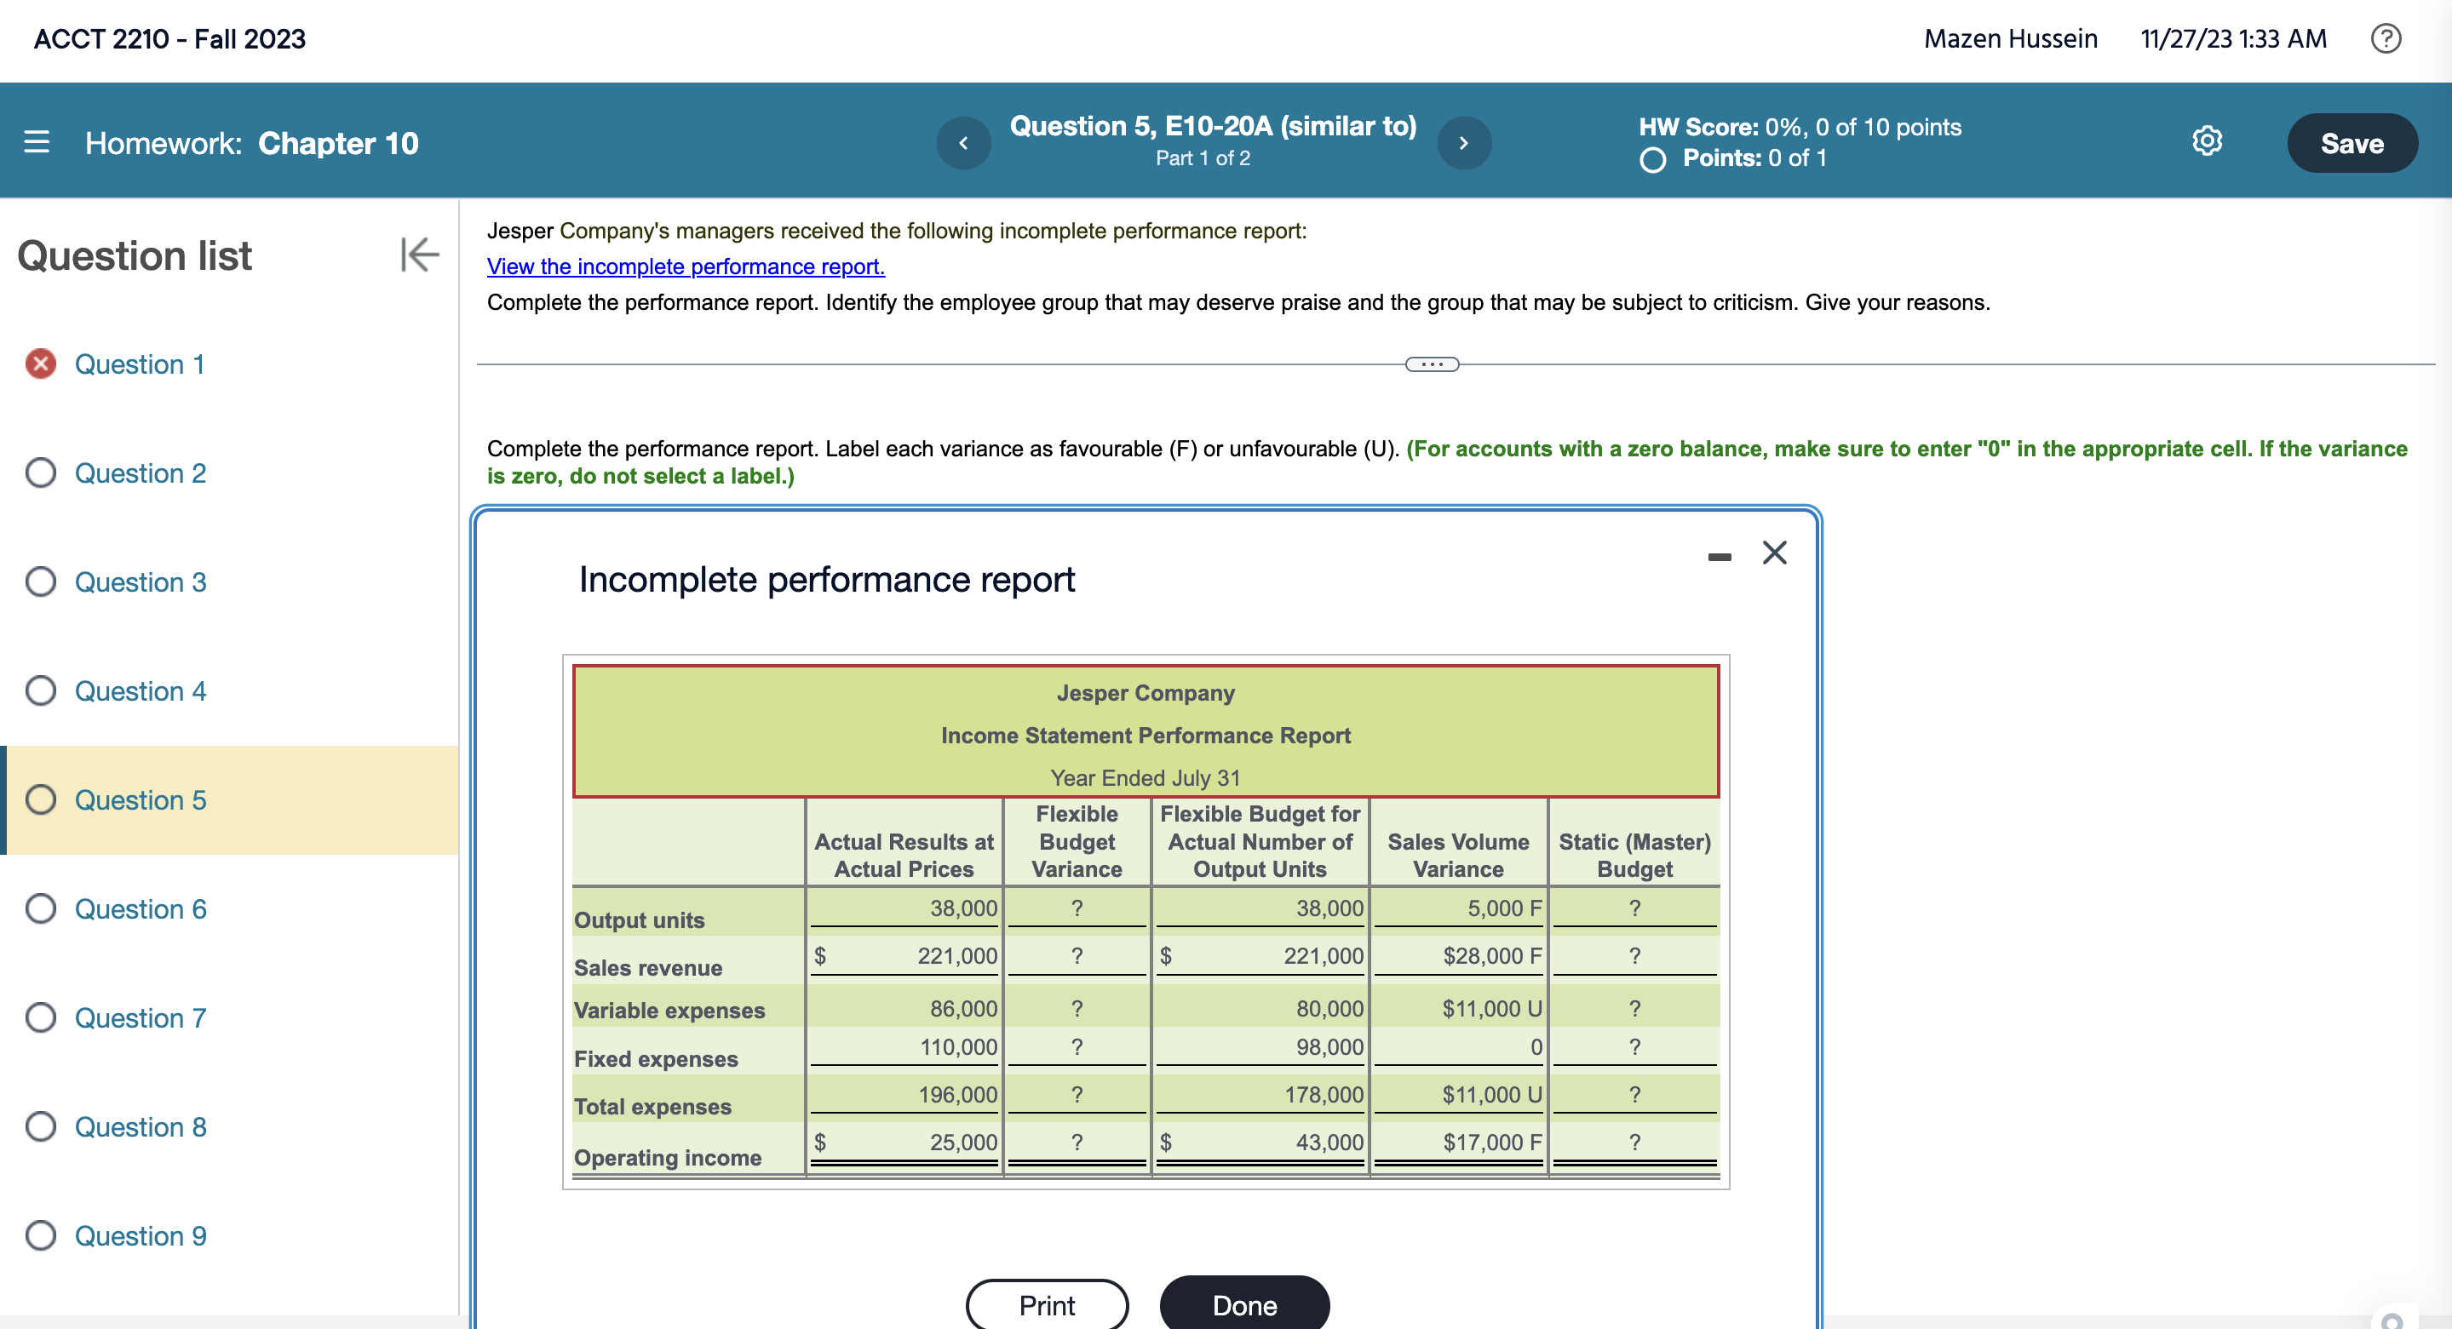Select the Question 6 radio circle
Viewport: 2452px width, 1329px height.
click(40, 908)
